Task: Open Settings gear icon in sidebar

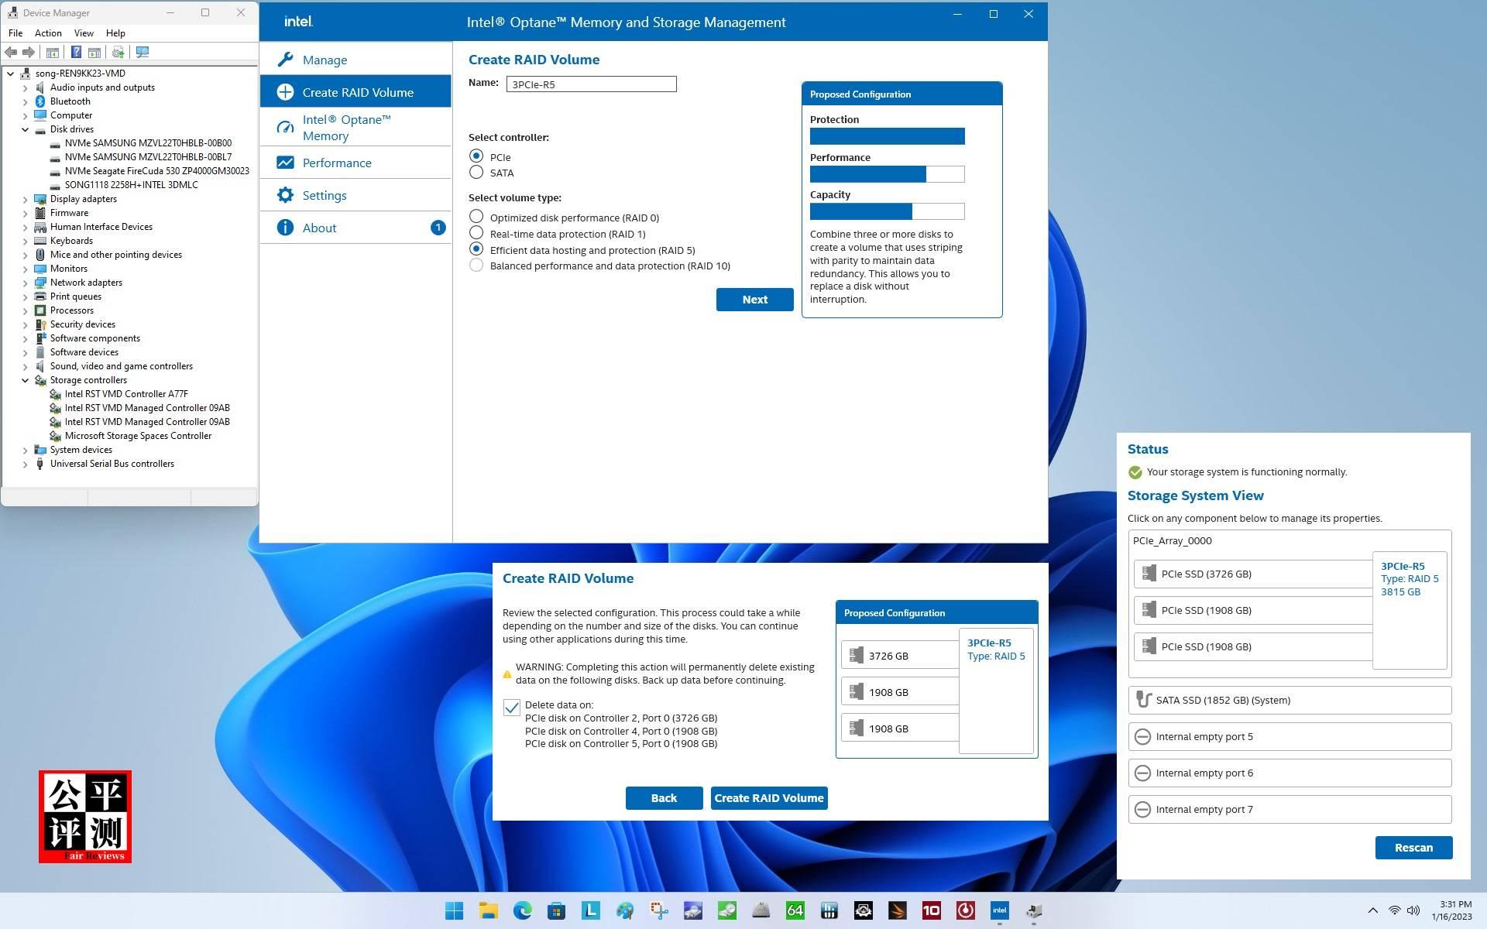Action: [x=285, y=195]
